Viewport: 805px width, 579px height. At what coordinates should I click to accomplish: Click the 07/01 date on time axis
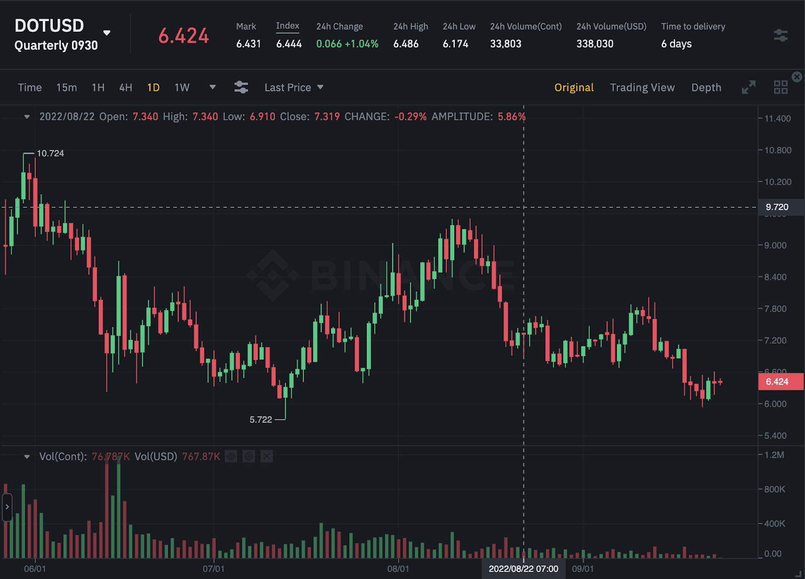pyautogui.click(x=213, y=569)
